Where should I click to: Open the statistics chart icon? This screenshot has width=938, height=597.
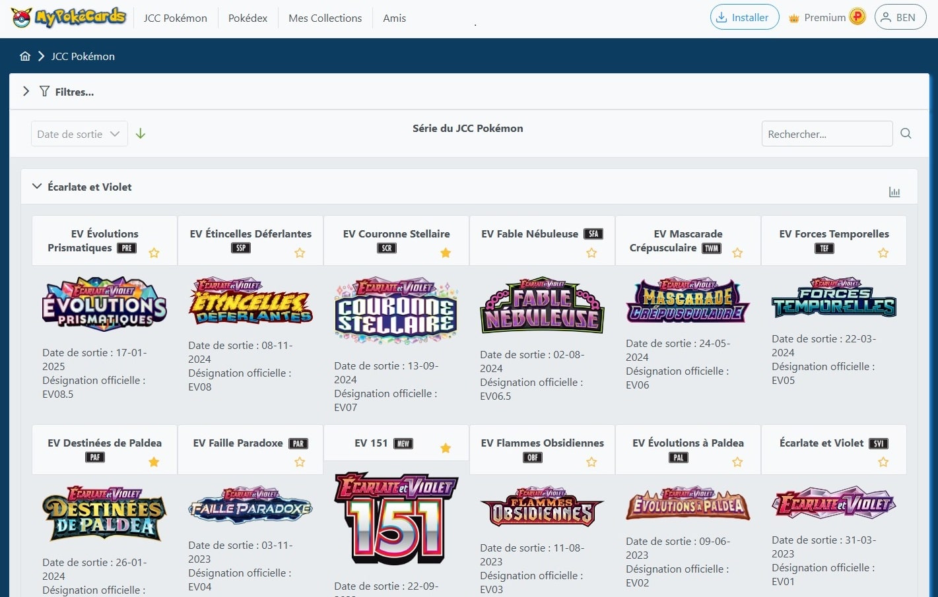[x=894, y=192]
